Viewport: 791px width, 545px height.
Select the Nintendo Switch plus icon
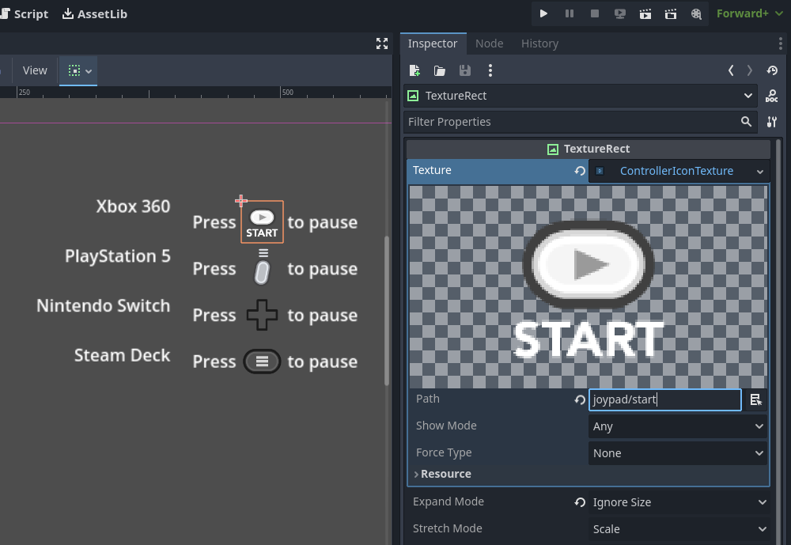tap(262, 315)
